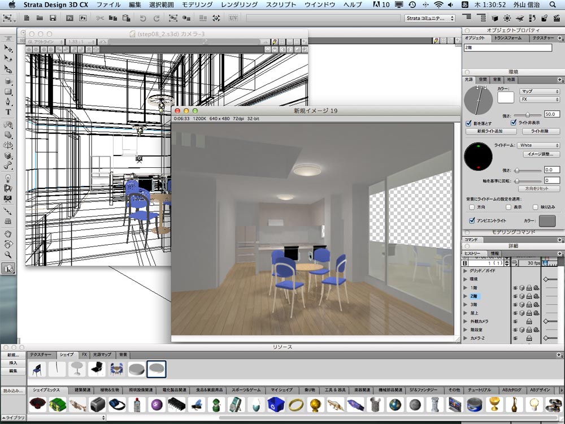The height and width of the screenshot is (424, 565).
Task: Select the table-and-chairs set shape thumbnail
Action: coord(116,370)
